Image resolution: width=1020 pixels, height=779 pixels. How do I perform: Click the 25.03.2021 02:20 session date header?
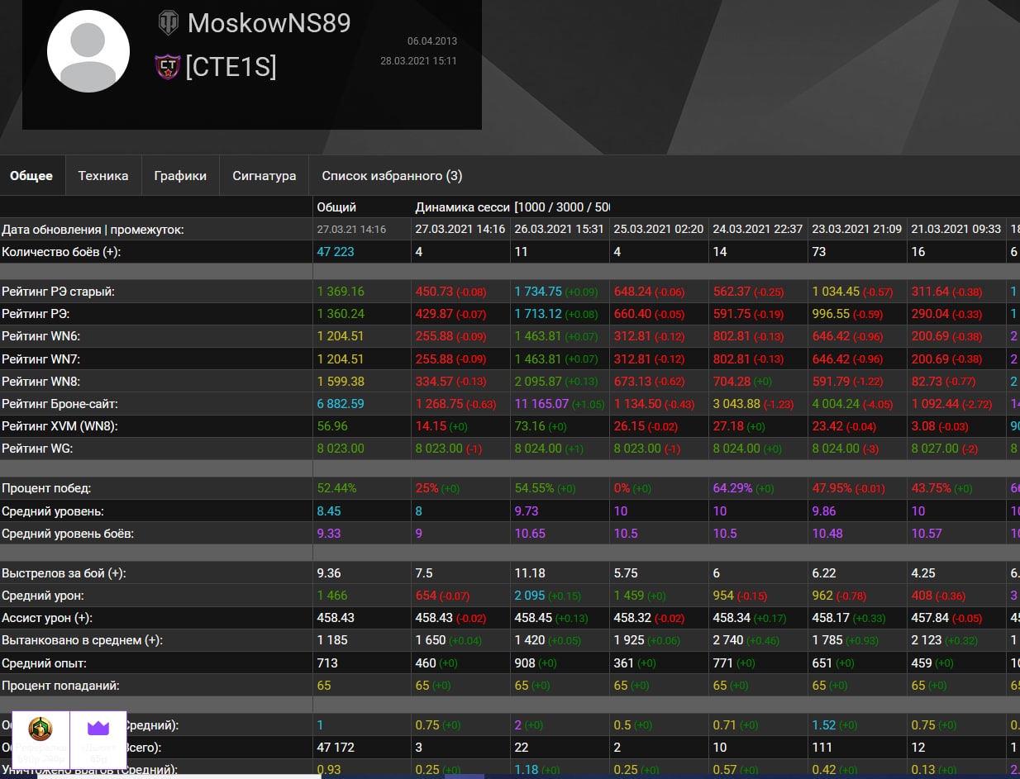coord(658,229)
